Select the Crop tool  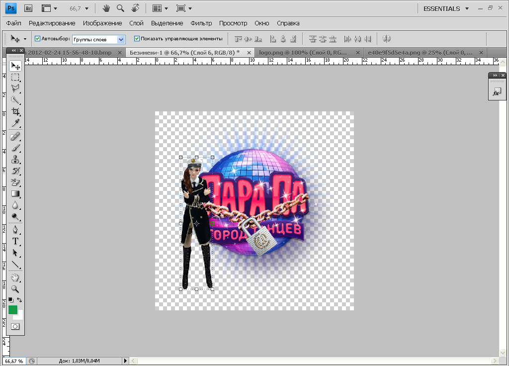pos(15,111)
